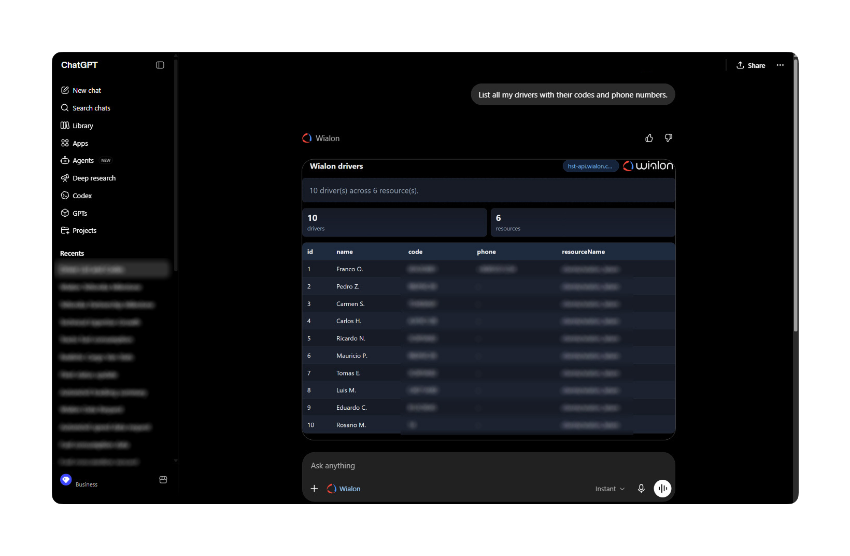
Task: Click the main chat vertical scrollbar
Action: pos(796,194)
